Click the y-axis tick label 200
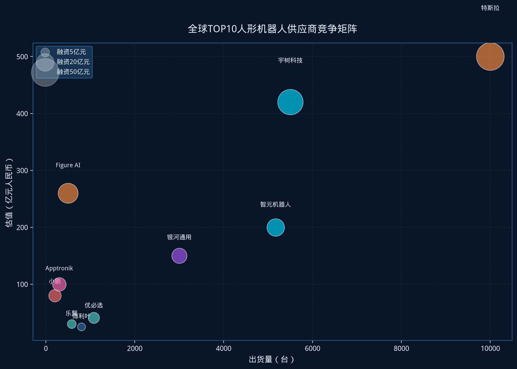 pos(22,228)
